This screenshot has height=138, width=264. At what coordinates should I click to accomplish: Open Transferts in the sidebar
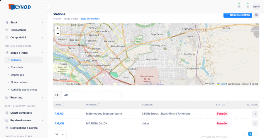click(x=17, y=67)
